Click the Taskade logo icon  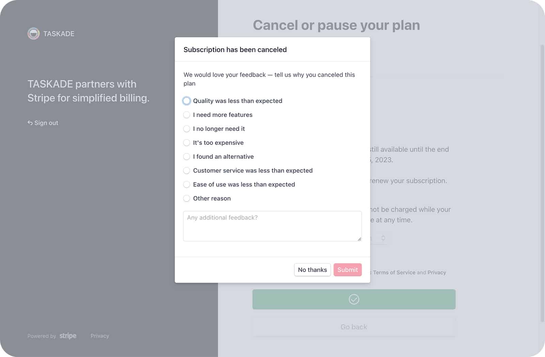pyautogui.click(x=33, y=33)
